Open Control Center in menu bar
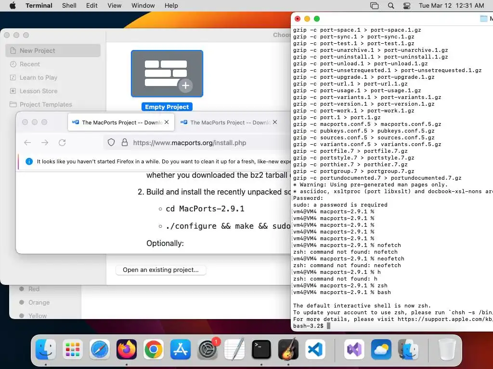493x369 pixels. coord(407,6)
